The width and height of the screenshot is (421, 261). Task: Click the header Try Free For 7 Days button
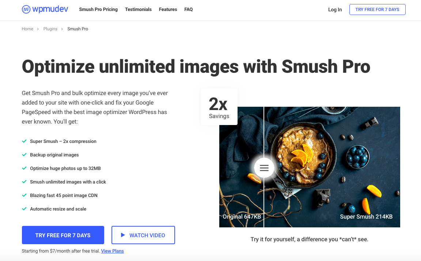(377, 10)
